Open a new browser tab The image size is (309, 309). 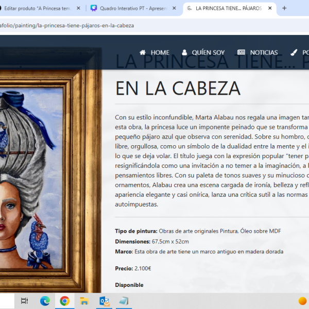[x=284, y=8]
